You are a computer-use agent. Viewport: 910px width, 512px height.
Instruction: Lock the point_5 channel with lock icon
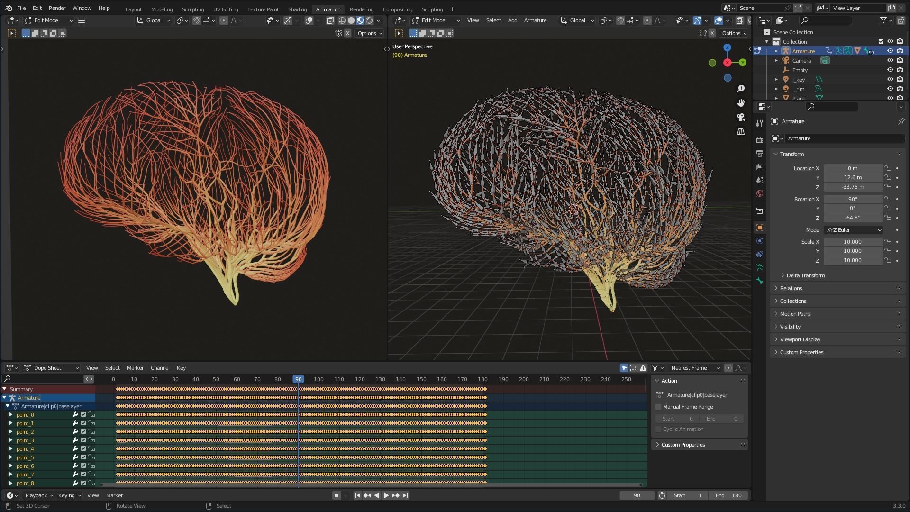tap(91, 457)
